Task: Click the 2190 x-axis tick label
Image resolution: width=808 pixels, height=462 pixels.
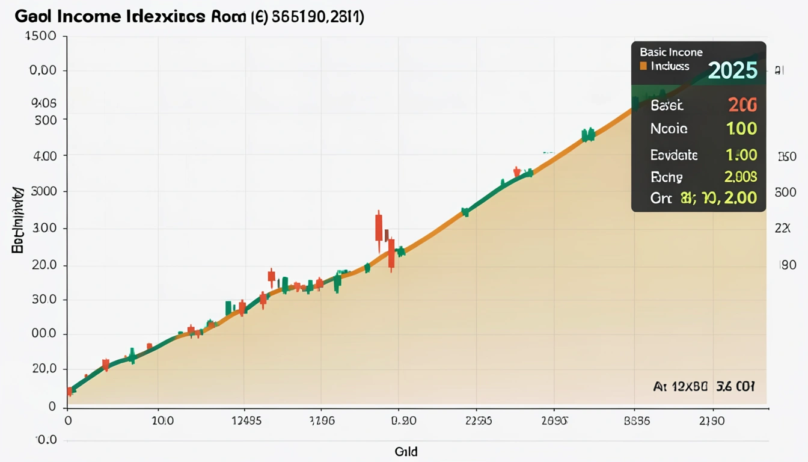Action: 712,421
